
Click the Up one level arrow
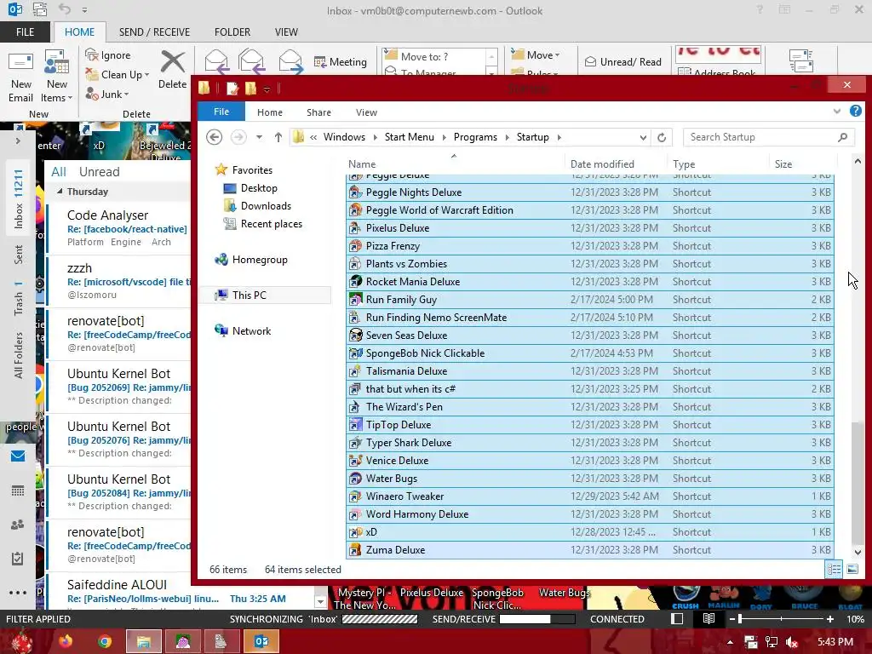coord(278,137)
